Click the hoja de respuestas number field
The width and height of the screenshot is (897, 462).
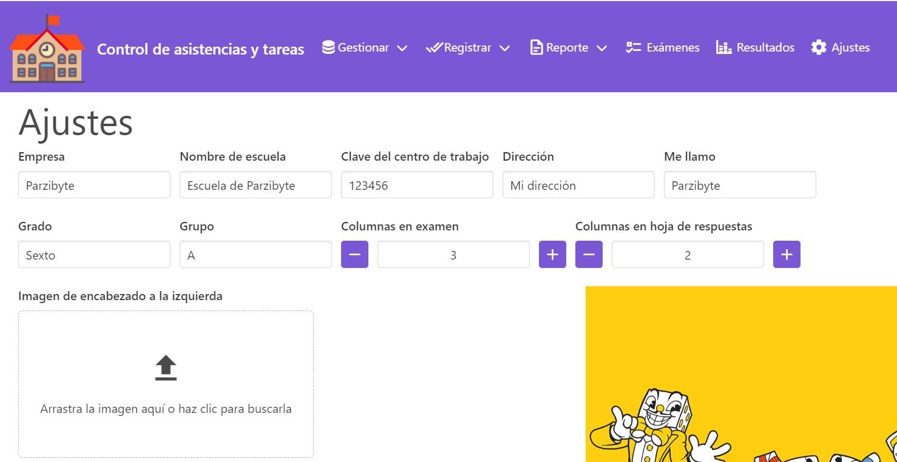tap(688, 255)
